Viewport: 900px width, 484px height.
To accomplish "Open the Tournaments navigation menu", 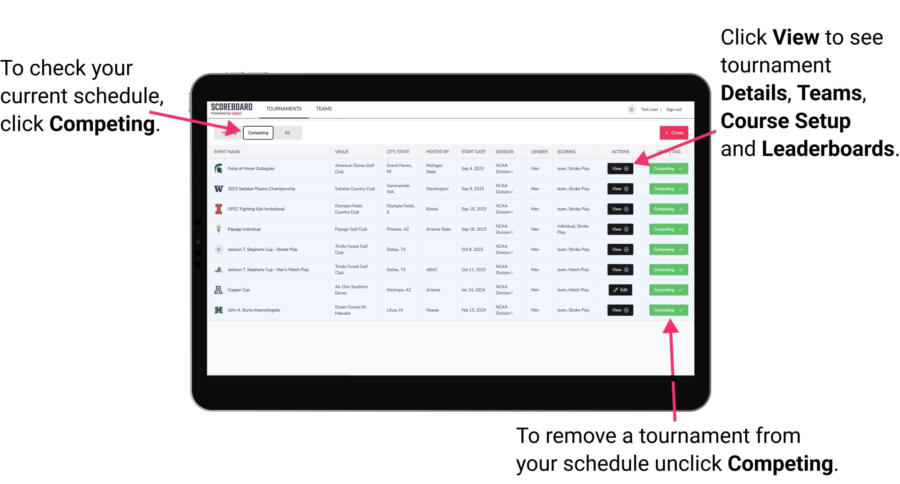I will pos(284,108).
